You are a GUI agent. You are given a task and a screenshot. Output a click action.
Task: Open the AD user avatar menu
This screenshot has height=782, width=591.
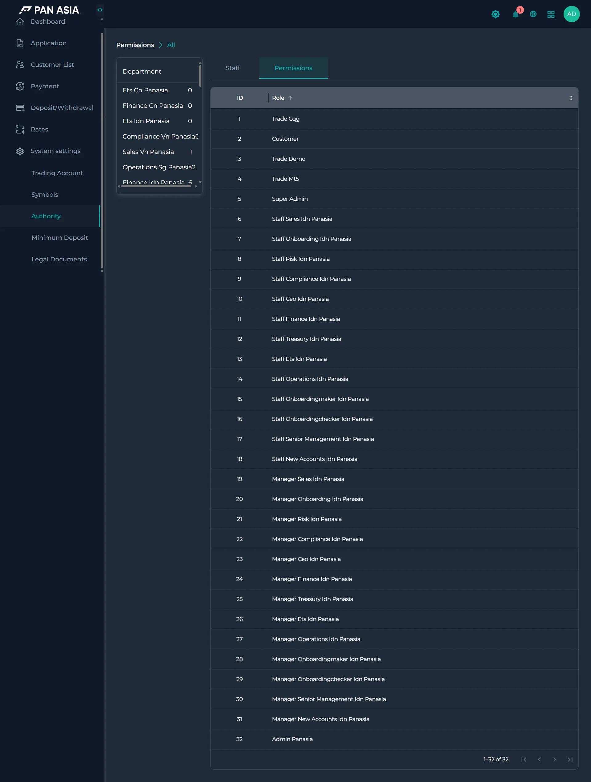coord(572,14)
